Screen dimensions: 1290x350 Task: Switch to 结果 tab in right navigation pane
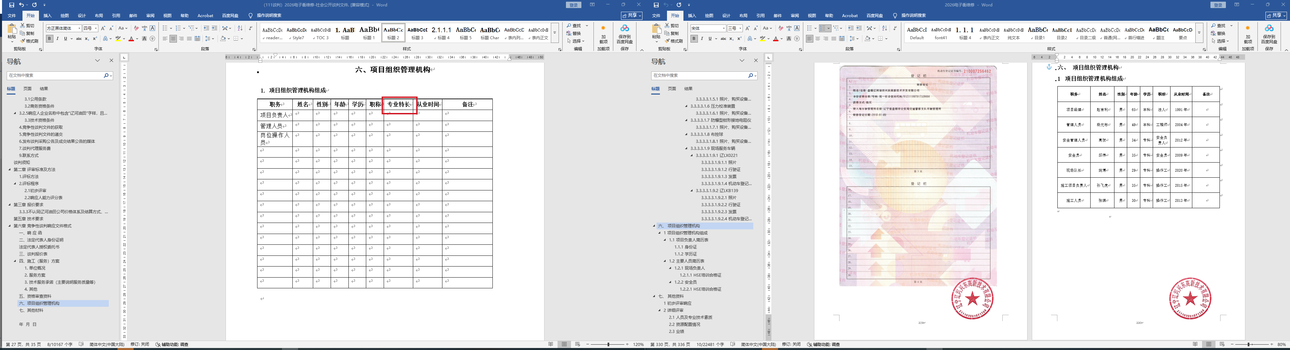[x=688, y=89]
